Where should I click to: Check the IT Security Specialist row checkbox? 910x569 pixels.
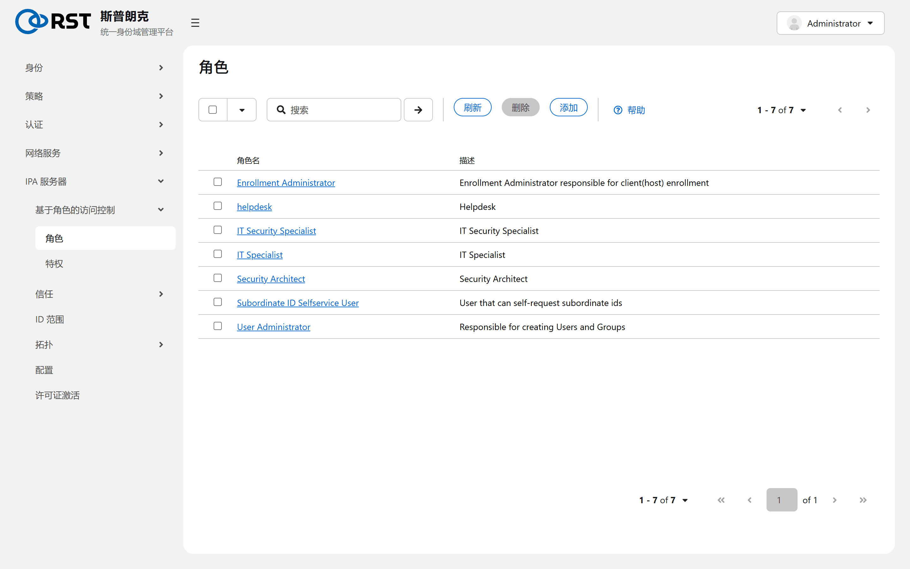(218, 230)
